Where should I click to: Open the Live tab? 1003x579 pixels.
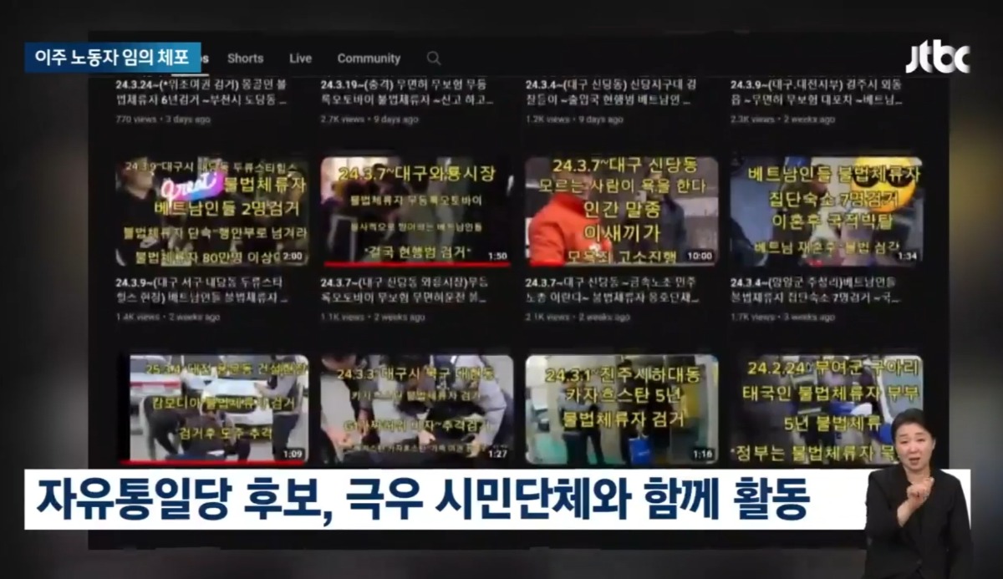(x=300, y=58)
